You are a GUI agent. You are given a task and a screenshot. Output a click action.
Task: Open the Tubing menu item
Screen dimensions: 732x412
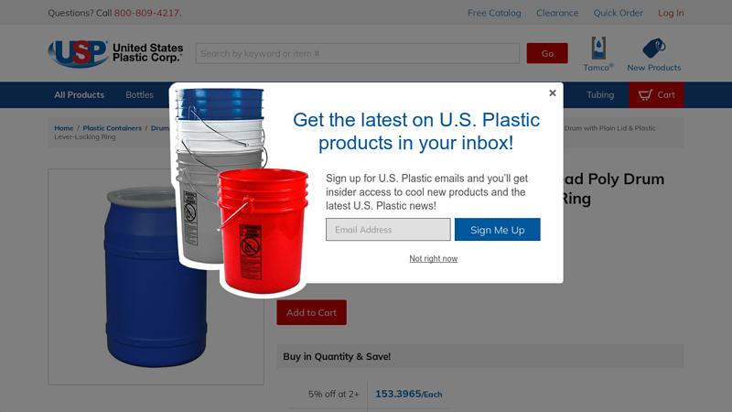600,95
